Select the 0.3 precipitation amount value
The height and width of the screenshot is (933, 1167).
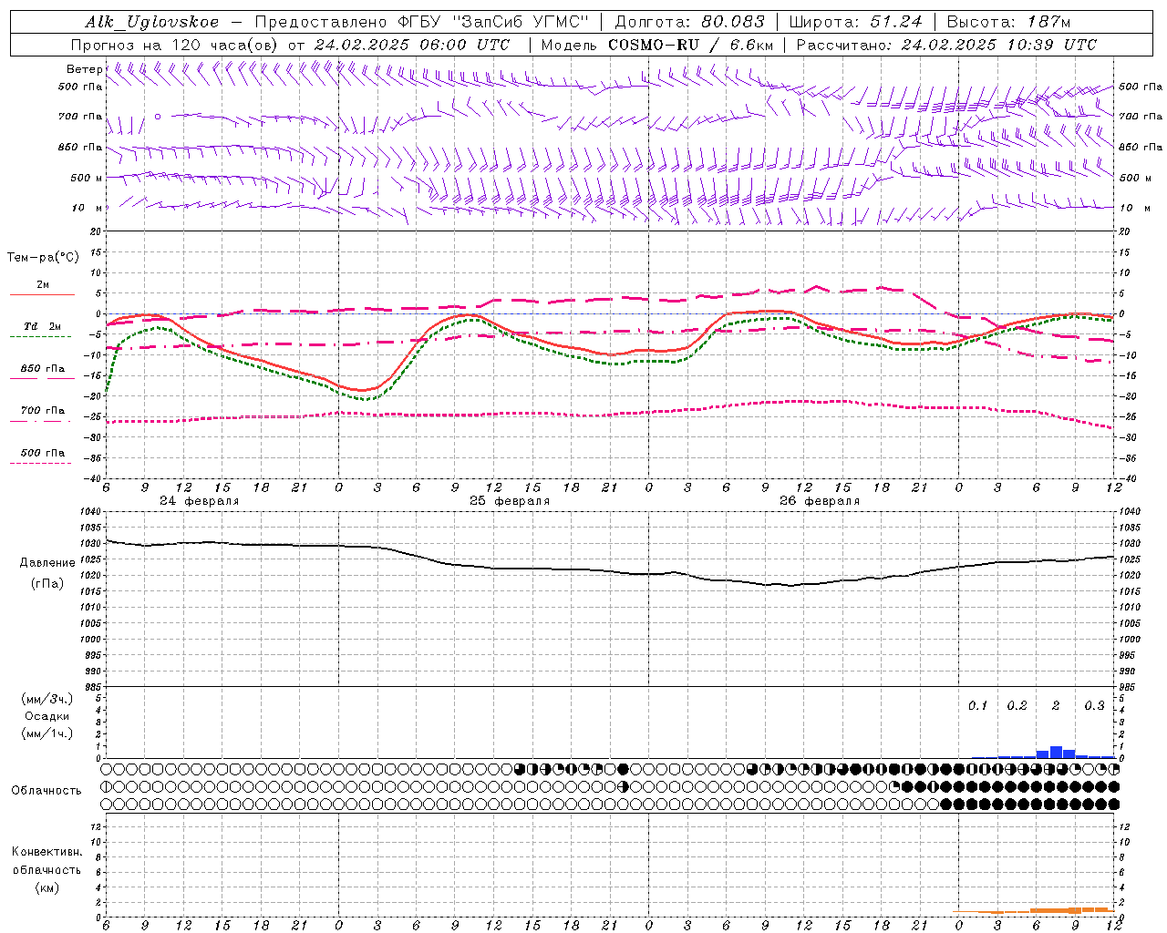(x=1094, y=706)
